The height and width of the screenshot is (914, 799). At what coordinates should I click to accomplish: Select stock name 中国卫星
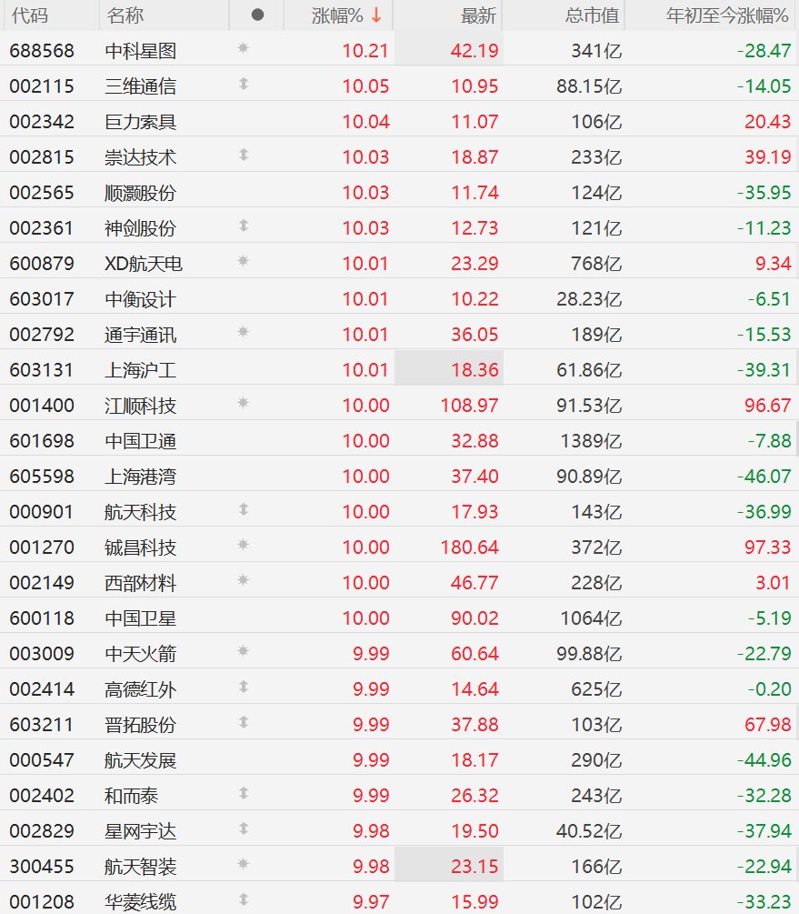[x=141, y=618]
